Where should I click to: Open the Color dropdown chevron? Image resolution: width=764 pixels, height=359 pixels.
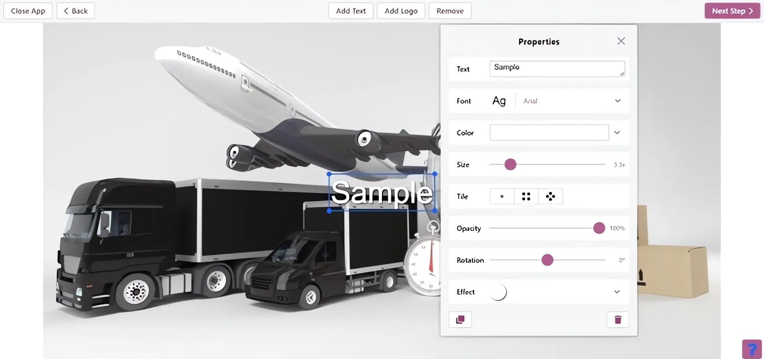click(617, 133)
